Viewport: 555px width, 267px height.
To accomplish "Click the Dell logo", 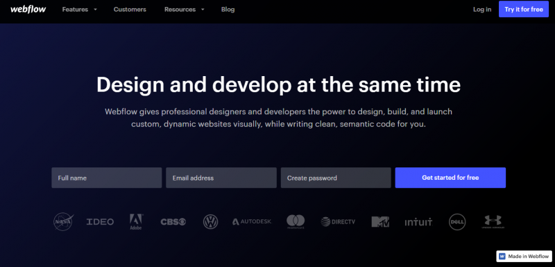I will coord(457,222).
